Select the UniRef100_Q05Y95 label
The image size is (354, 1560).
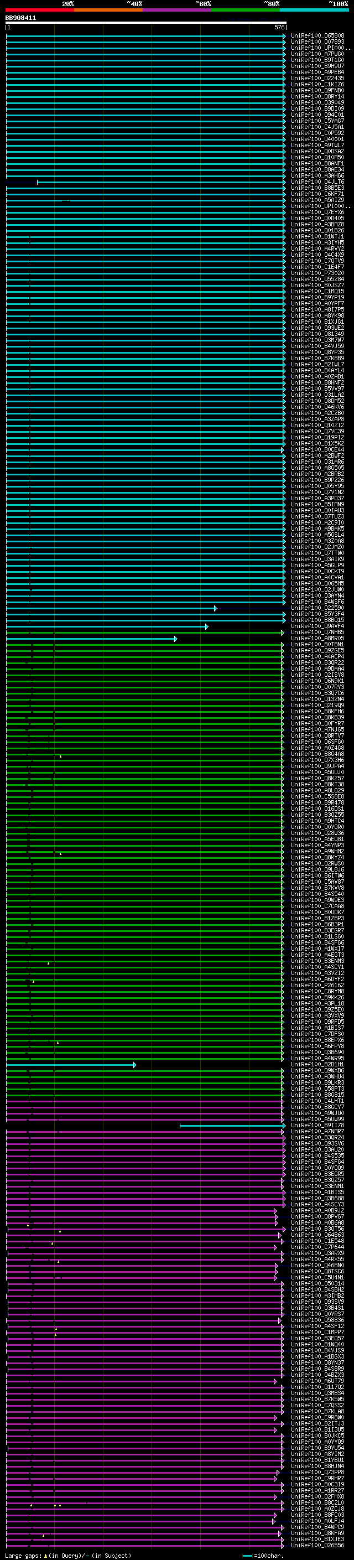317,486
